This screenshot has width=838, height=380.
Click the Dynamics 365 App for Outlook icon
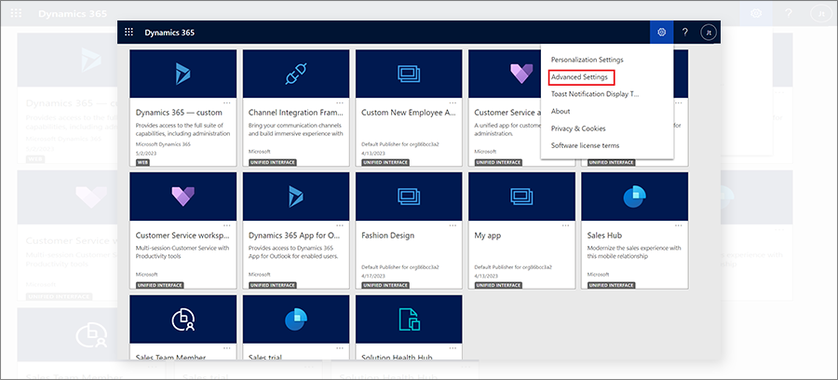(x=296, y=197)
